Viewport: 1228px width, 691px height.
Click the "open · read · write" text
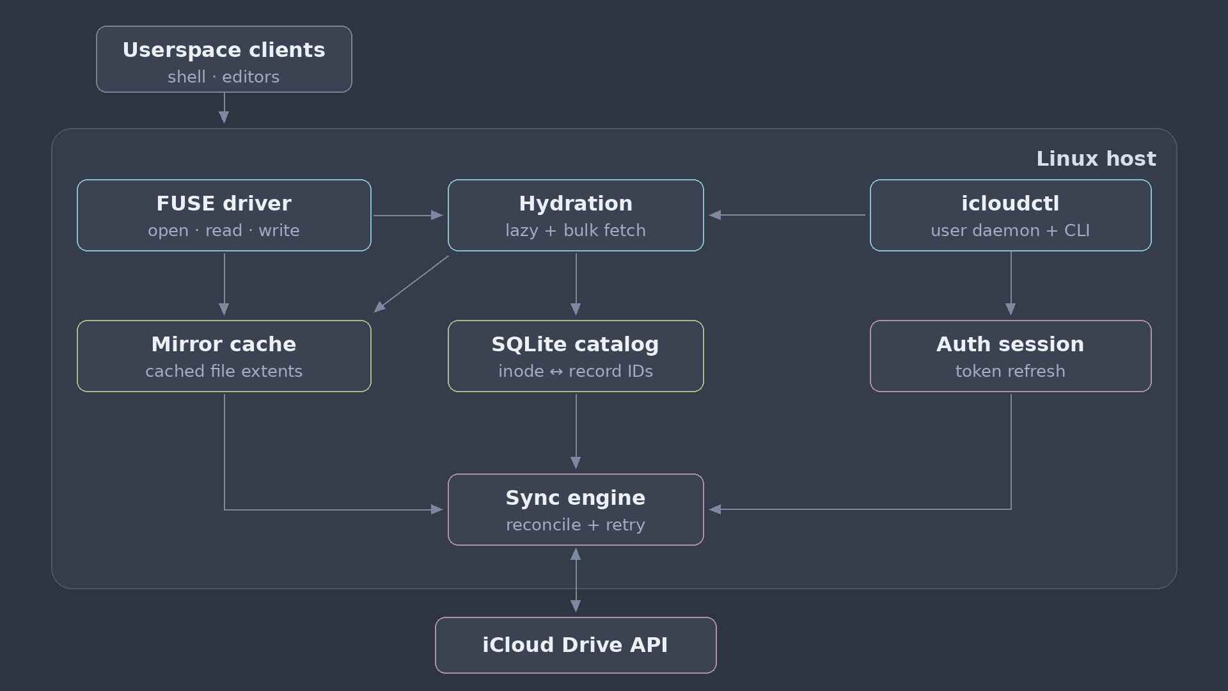tap(224, 230)
